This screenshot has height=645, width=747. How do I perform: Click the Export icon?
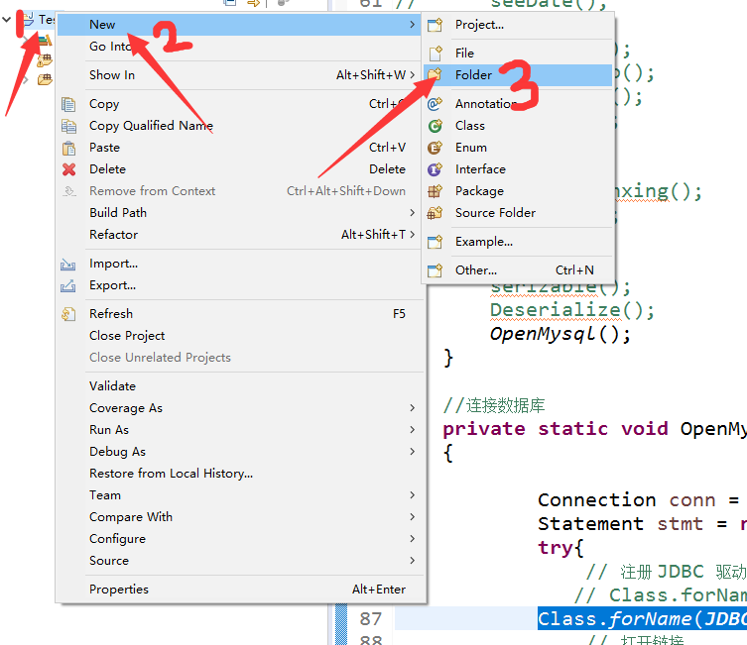(x=68, y=286)
